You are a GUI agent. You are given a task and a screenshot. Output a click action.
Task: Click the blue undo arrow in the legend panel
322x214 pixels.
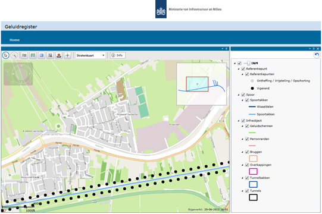317,55
